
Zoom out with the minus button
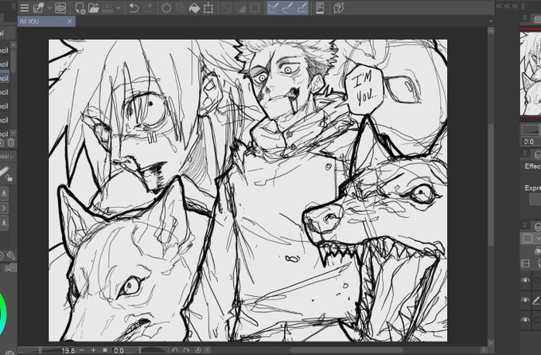(x=82, y=350)
